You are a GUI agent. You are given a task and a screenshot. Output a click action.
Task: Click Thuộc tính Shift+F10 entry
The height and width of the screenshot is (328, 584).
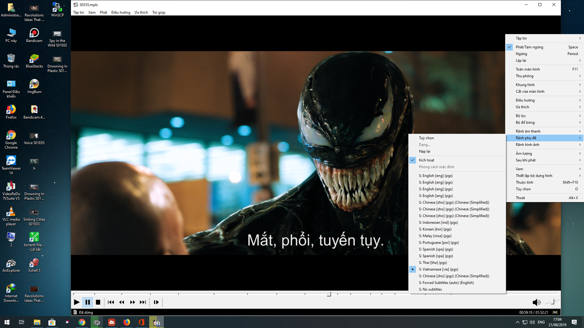(x=545, y=182)
